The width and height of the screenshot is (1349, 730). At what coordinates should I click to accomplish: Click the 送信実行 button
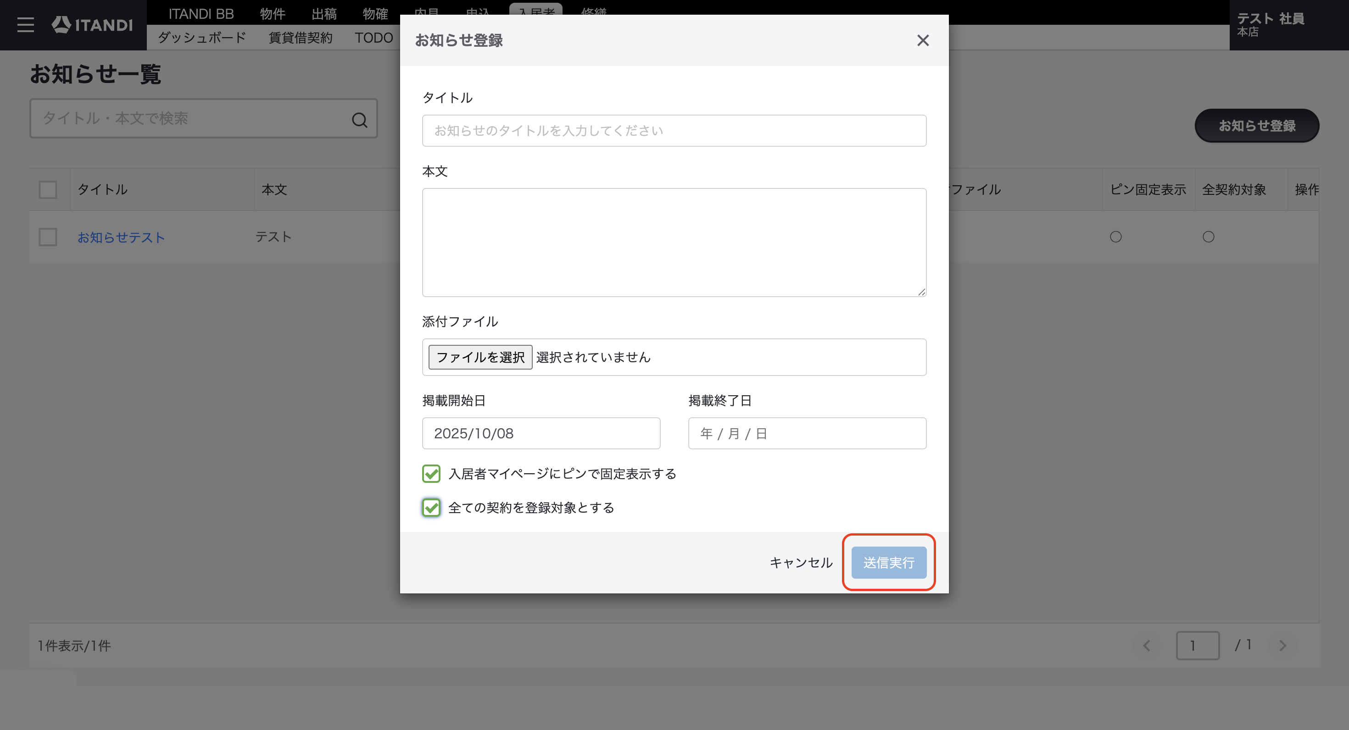click(x=889, y=563)
